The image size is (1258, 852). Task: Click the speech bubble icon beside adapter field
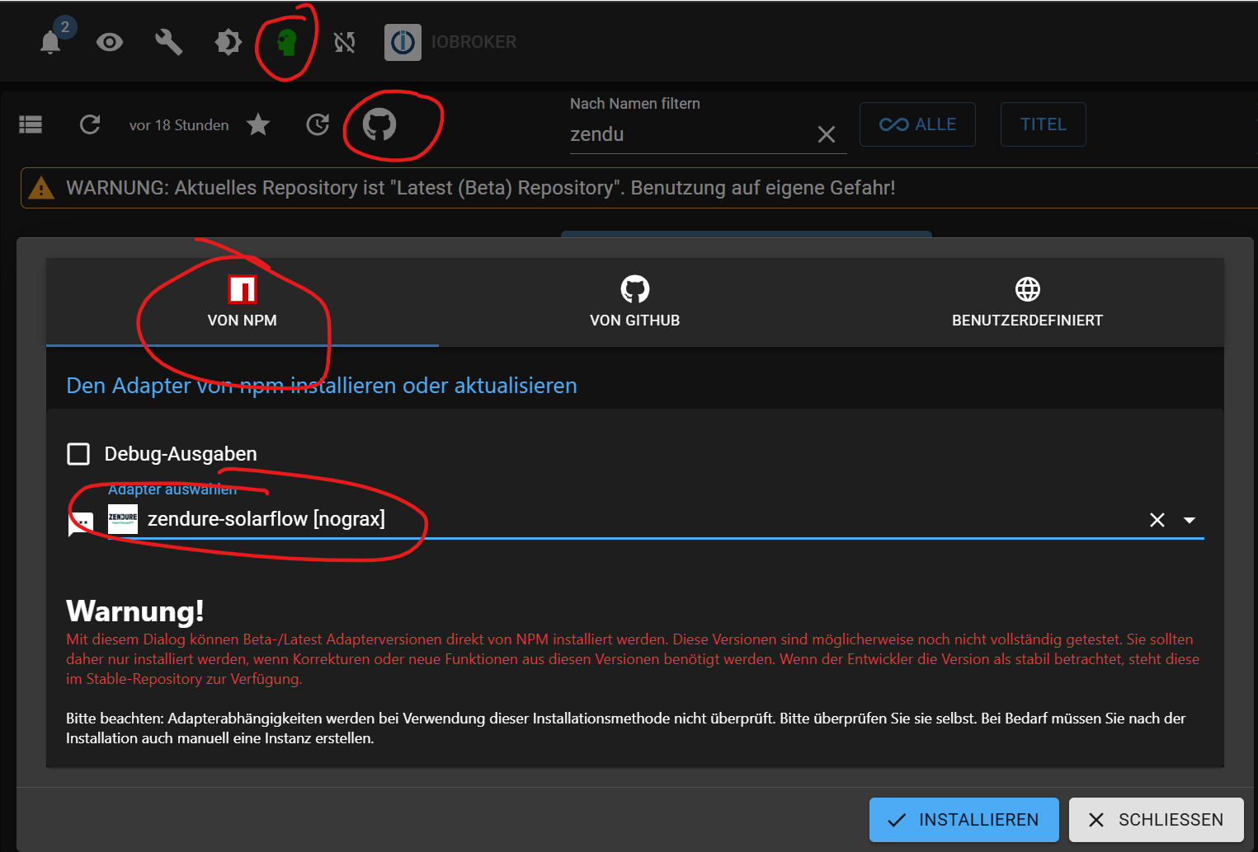tap(81, 524)
